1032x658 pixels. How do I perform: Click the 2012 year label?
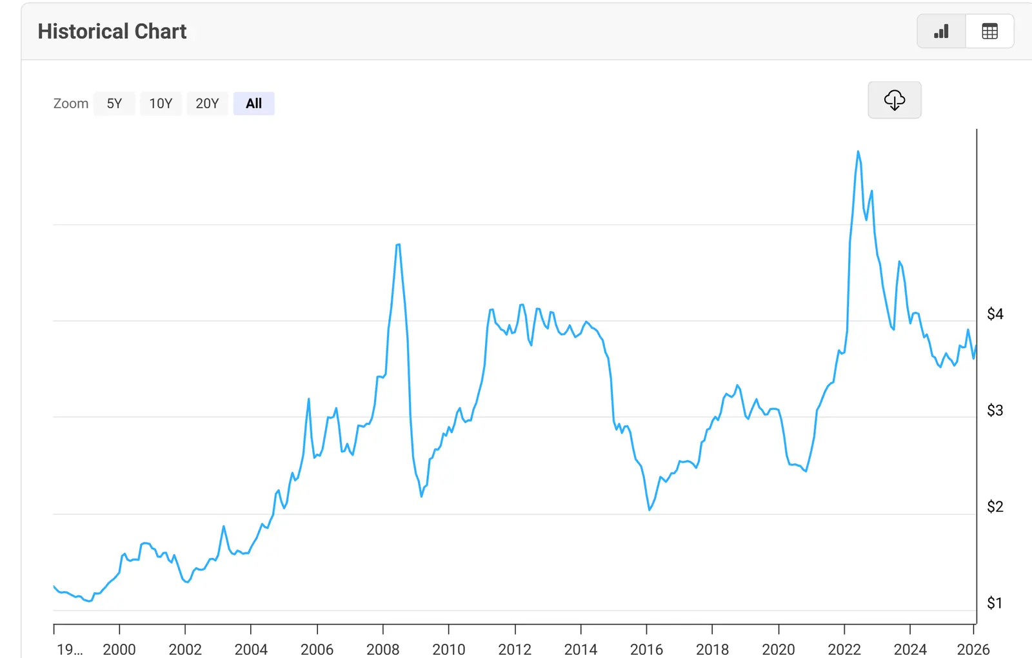pos(515,649)
